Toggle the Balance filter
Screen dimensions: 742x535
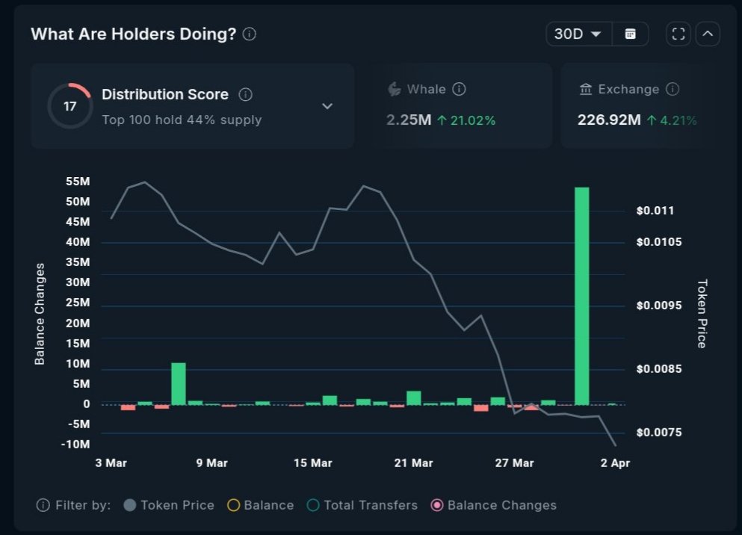click(x=261, y=505)
